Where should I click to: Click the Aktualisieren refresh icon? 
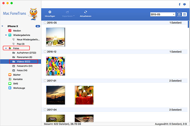[x=85, y=12]
